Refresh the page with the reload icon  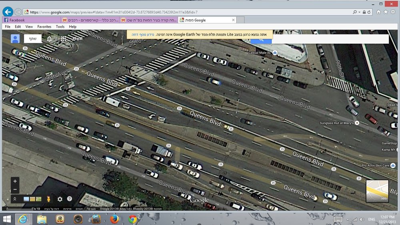pos(369,12)
